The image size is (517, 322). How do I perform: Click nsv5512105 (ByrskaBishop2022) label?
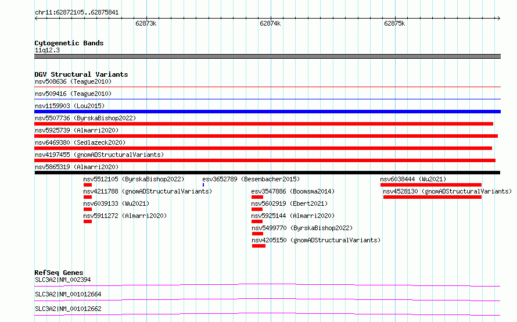point(134,179)
